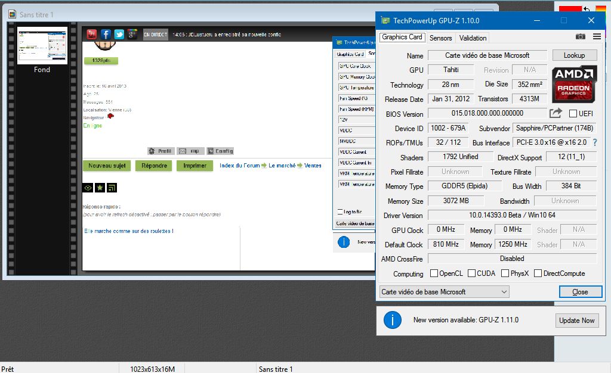
Task: Click the red browser icon after Navigateur
Action: (110, 116)
